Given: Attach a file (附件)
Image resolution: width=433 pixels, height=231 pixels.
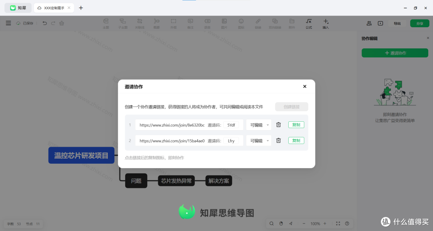Looking at the screenshot, I should (x=292, y=24).
